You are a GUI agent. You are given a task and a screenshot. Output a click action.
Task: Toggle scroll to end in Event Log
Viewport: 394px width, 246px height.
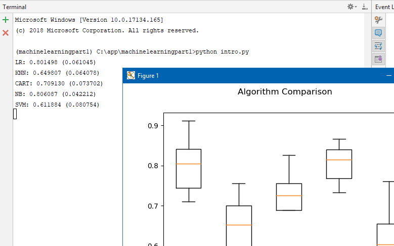pos(378,59)
